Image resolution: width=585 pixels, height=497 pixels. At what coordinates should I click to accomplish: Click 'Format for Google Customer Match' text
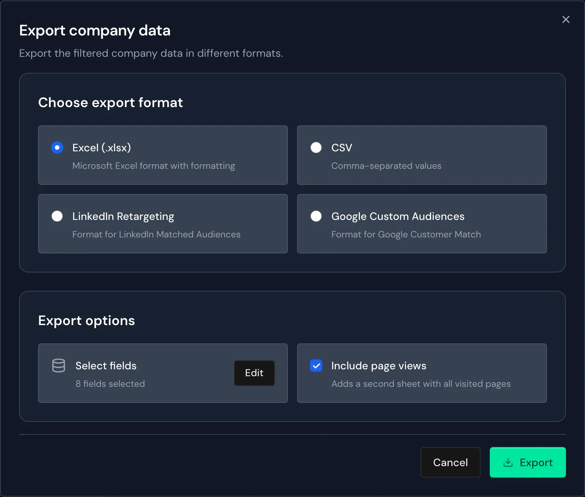[x=406, y=234]
